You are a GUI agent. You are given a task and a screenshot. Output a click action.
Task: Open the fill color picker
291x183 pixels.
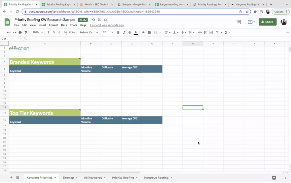[x=144, y=32]
